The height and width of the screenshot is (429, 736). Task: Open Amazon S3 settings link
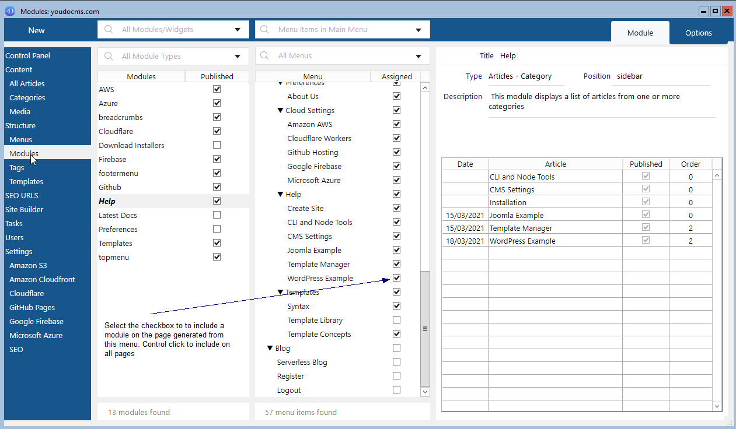point(28,266)
